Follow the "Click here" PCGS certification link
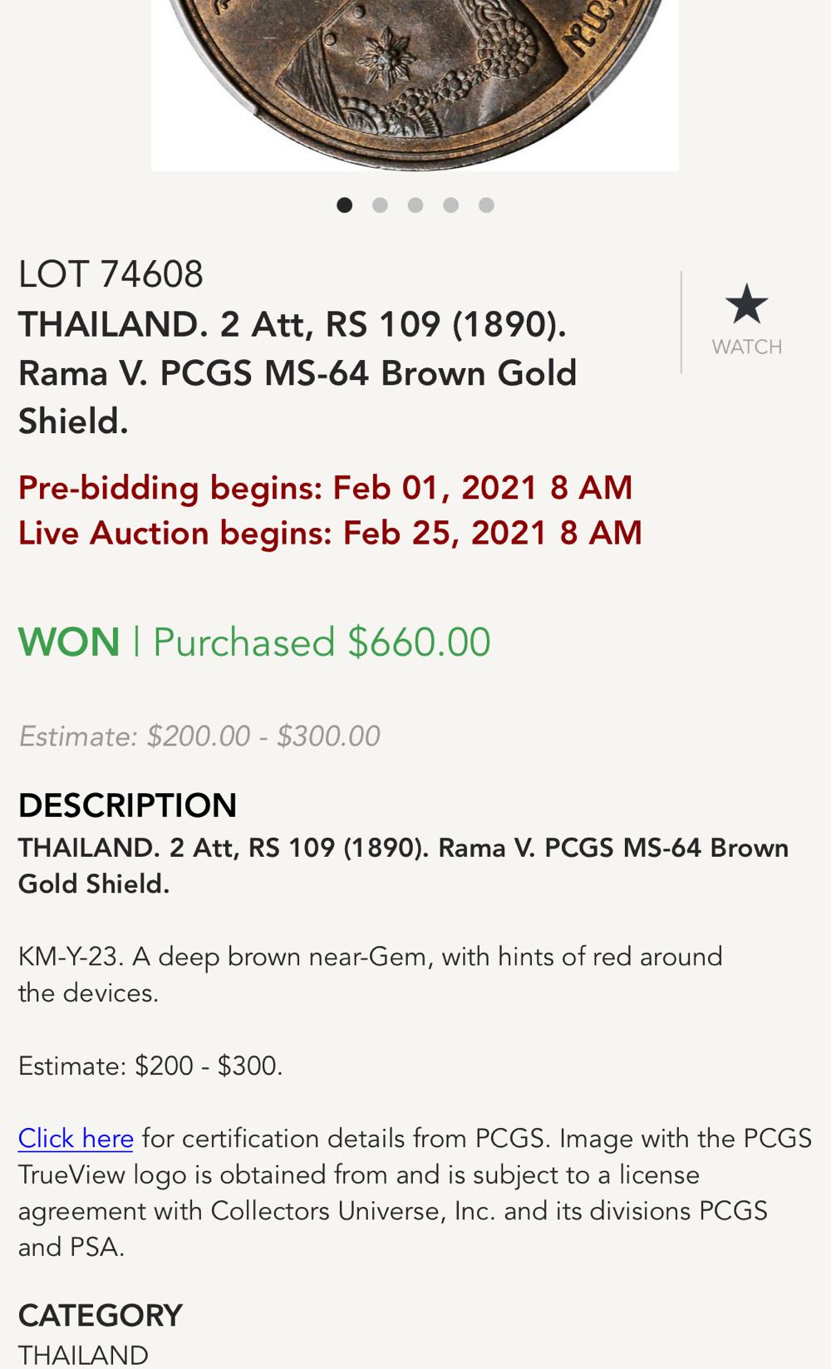This screenshot has height=1369, width=831. coord(76,1138)
